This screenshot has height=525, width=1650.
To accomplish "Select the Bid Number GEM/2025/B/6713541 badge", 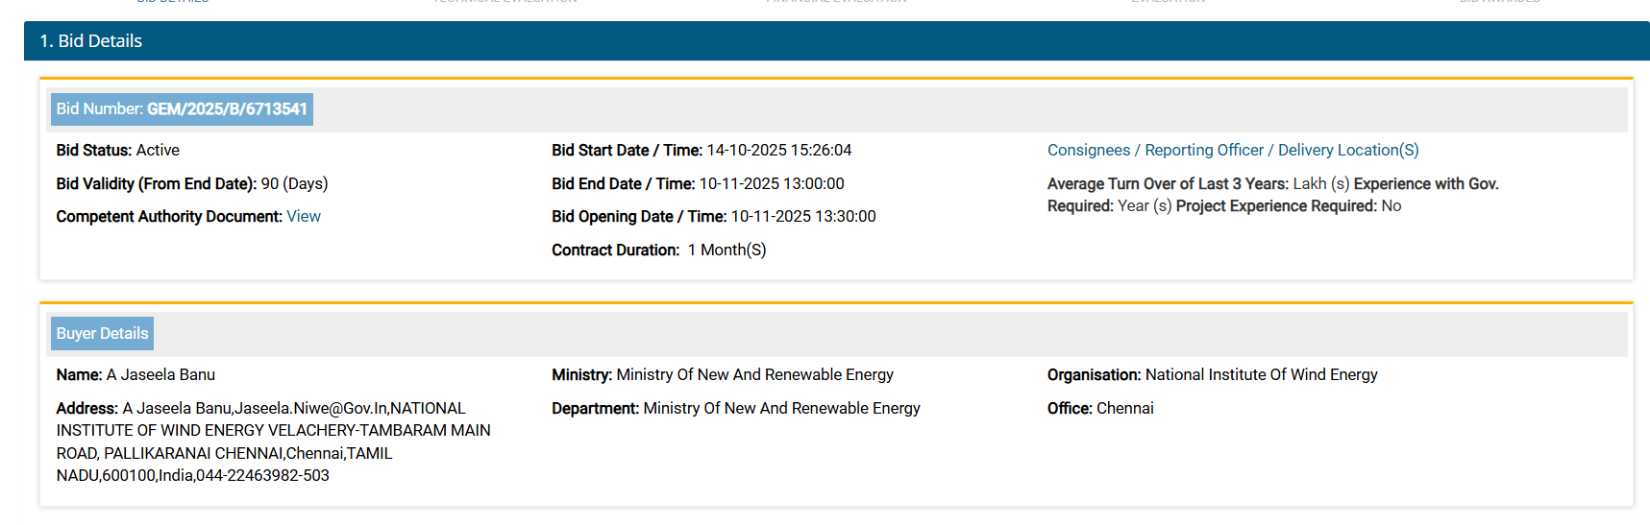I will tap(182, 109).
